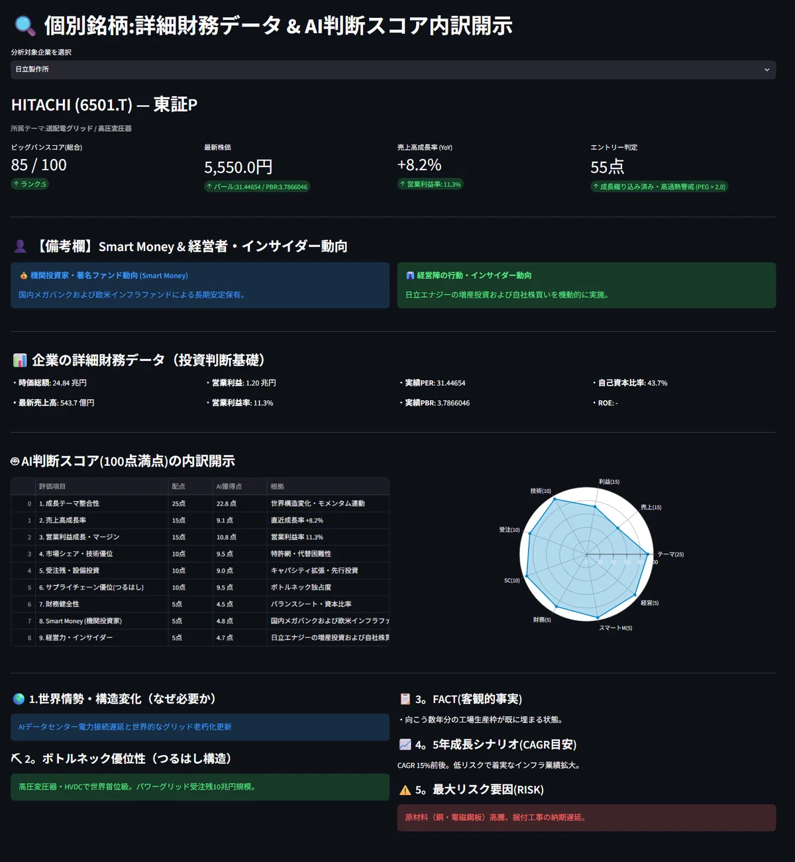Click the キャパシティ拡張・先行投資 cell
The width and height of the screenshot is (795, 862).
pos(328,570)
